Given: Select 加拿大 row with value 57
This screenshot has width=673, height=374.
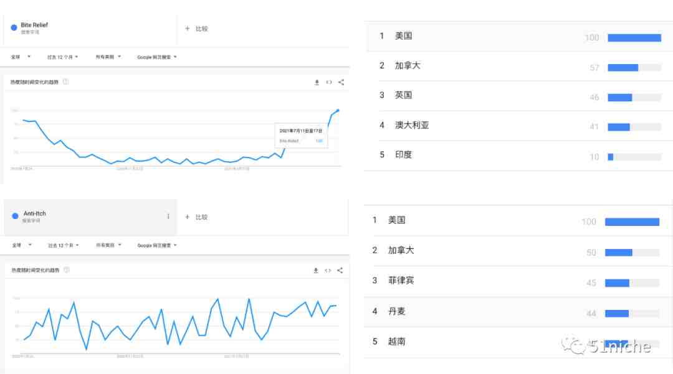Looking at the screenshot, I should 519,66.
